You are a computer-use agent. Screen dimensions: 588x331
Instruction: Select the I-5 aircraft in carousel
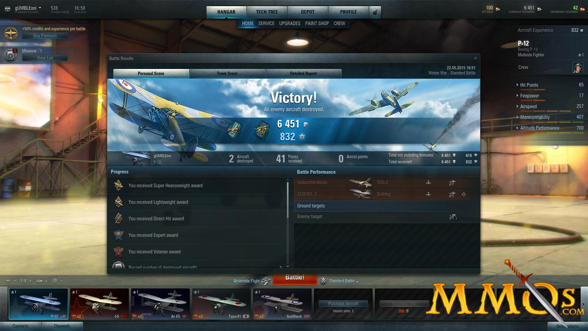(100, 304)
